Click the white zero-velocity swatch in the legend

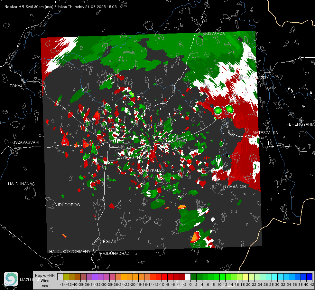coord(188,276)
